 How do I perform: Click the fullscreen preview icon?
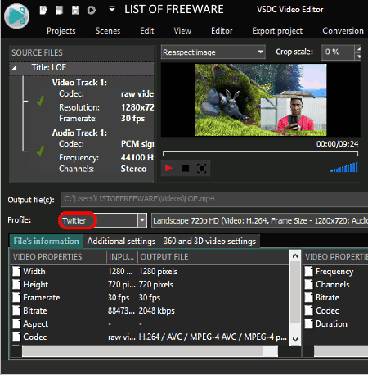201,168
